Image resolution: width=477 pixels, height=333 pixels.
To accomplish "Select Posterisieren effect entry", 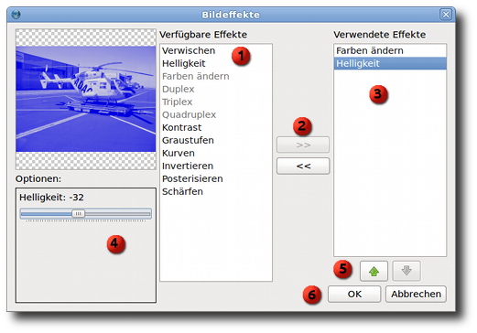I will tap(192, 178).
